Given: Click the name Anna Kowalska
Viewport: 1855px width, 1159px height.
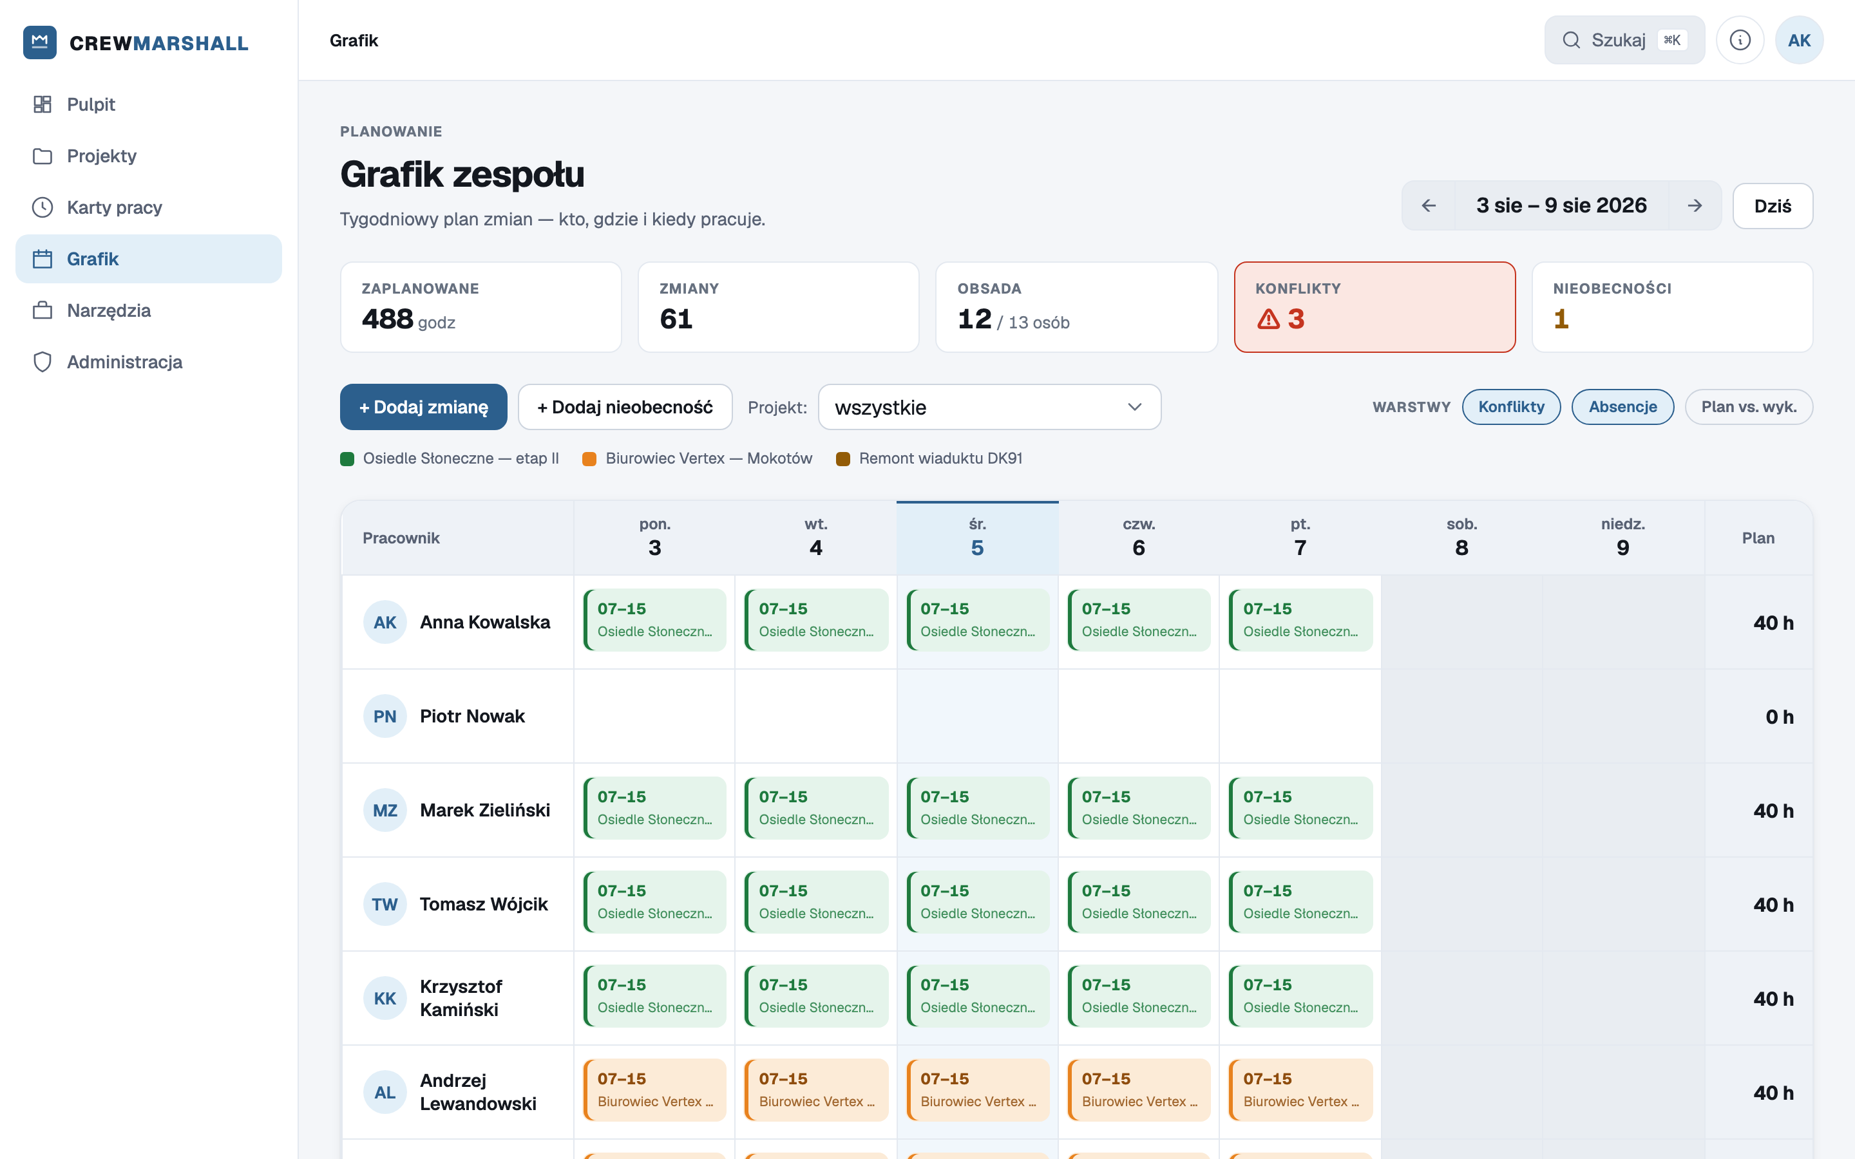Looking at the screenshot, I should [485, 623].
